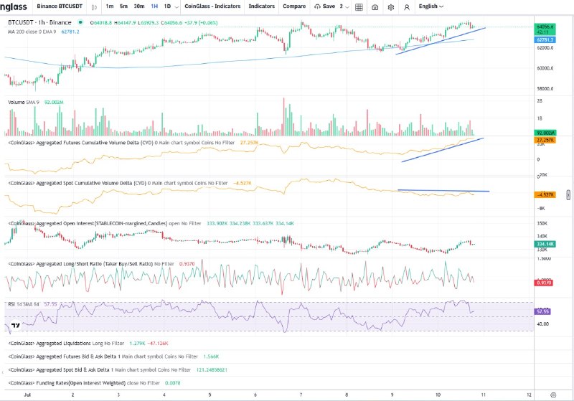The image size is (574, 401).
Task: Select the Aggregated Long/Short Ratio indicator label
Action: [x=91, y=264]
